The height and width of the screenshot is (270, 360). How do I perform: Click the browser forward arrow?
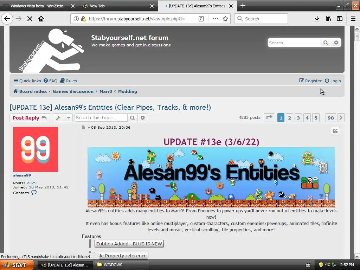coord(19,19)
